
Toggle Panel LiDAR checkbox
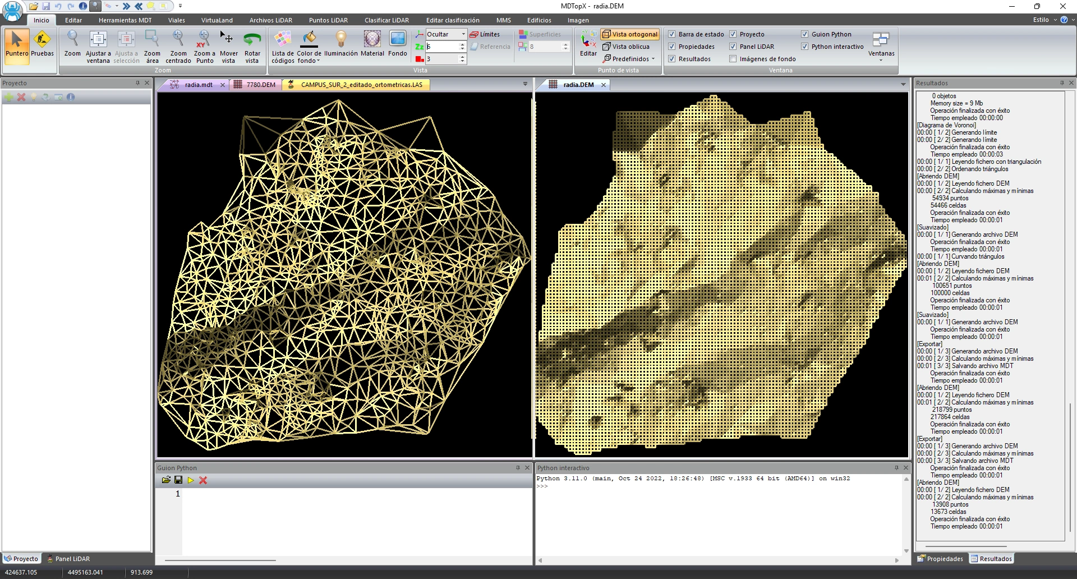click(x=733, y=47)
